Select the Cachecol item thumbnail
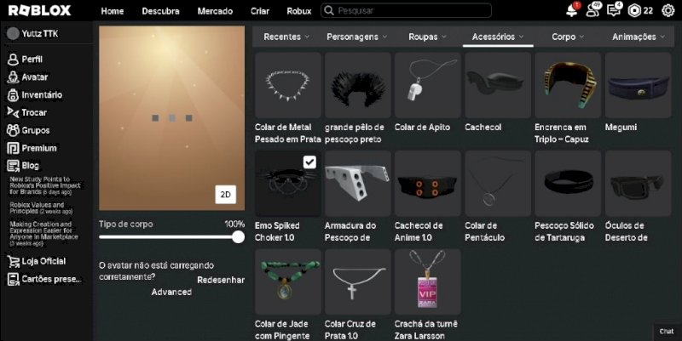 [498, 85]
